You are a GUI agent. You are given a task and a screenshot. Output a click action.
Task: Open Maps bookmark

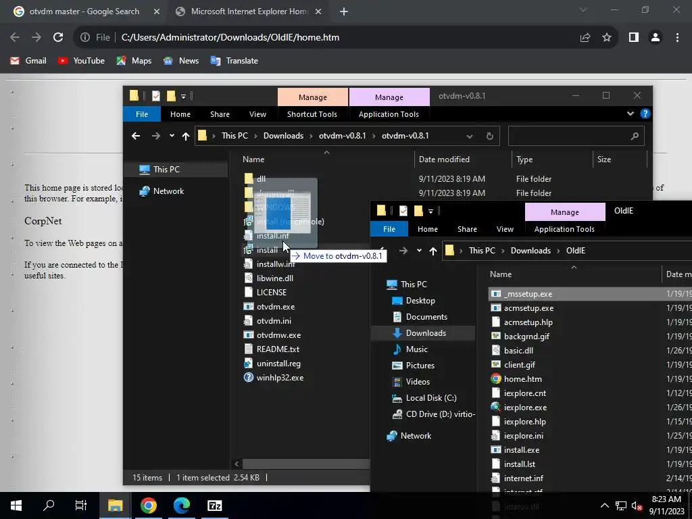[x=134, y=61]
